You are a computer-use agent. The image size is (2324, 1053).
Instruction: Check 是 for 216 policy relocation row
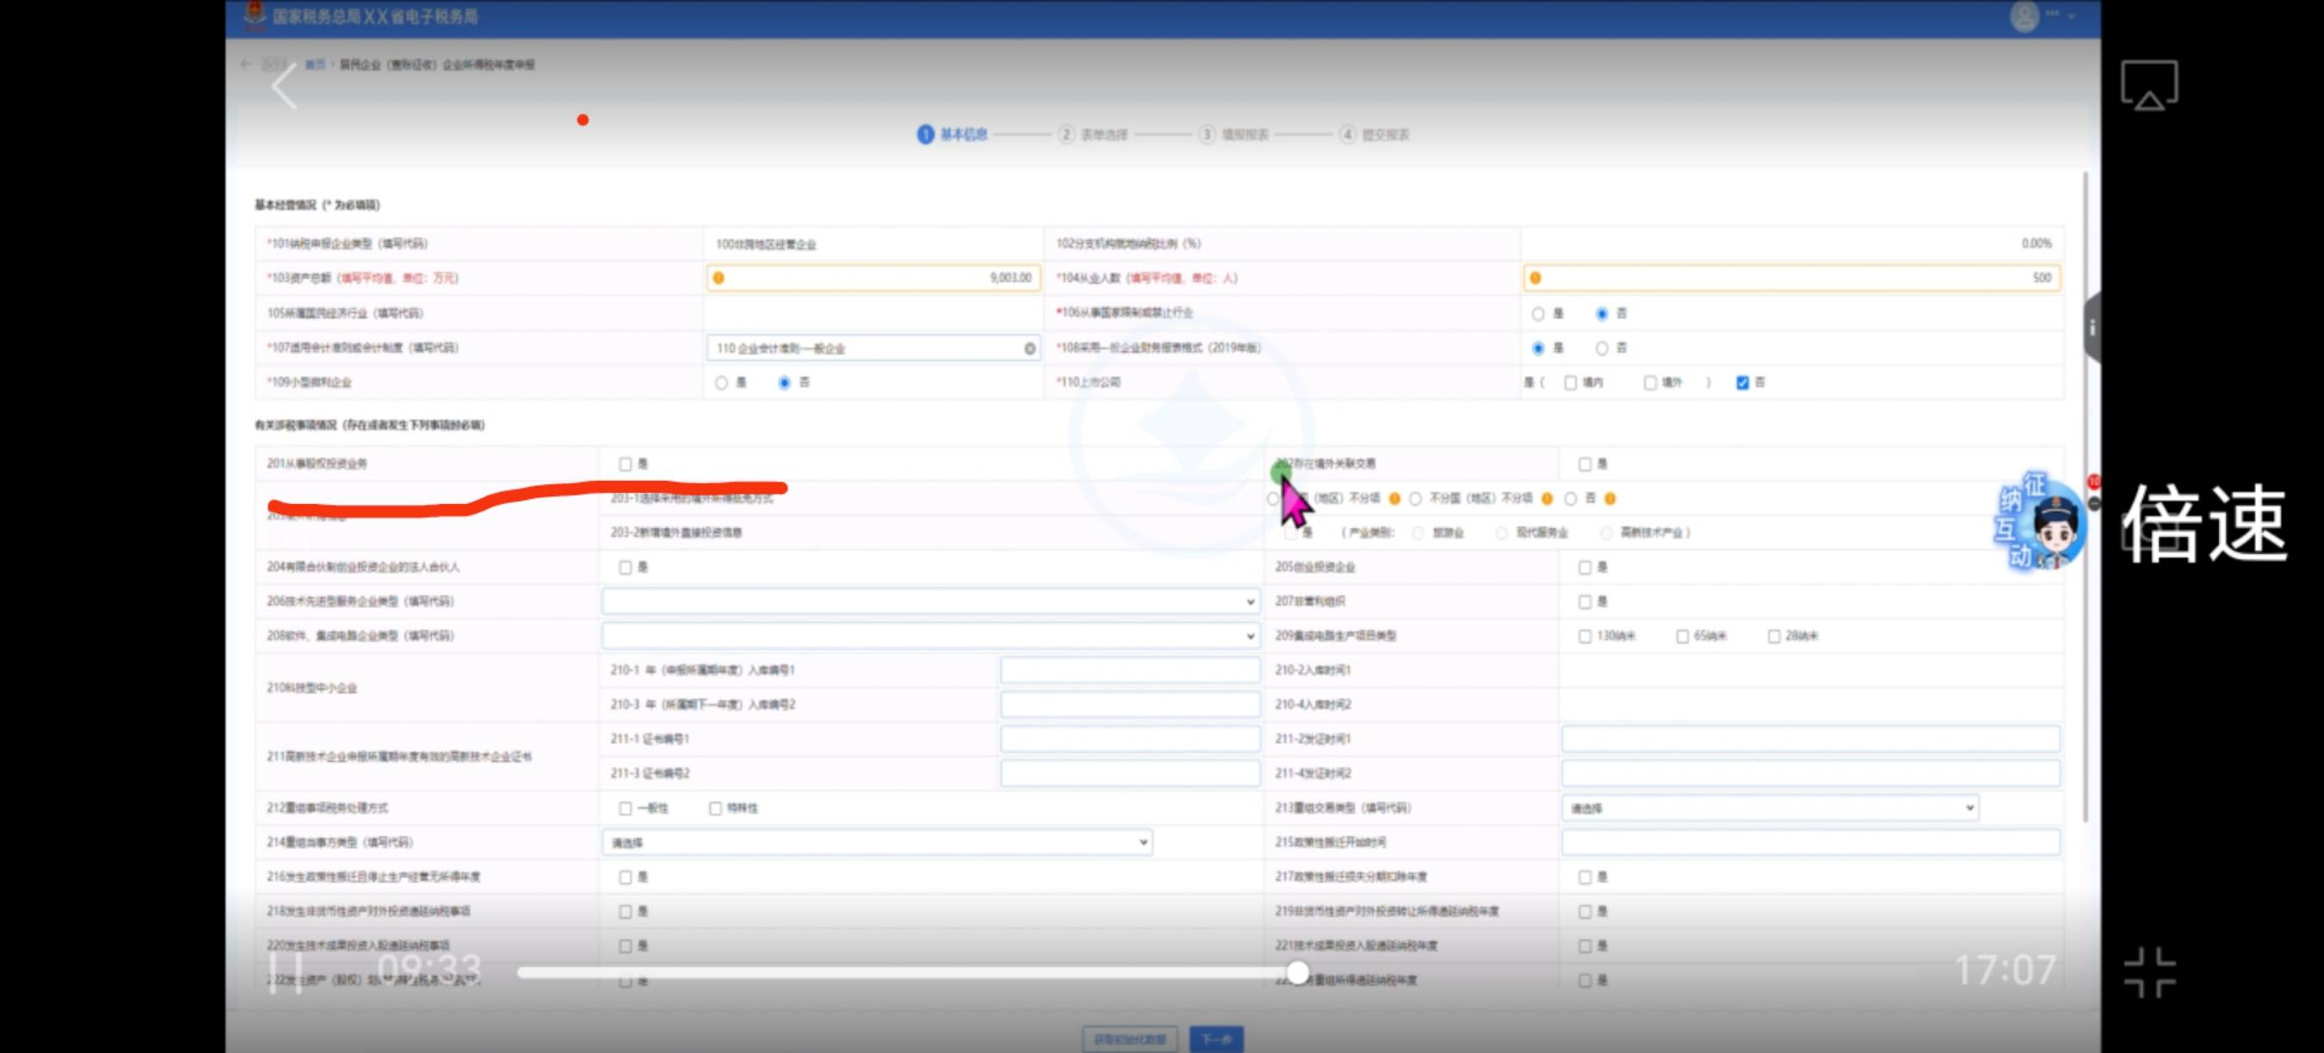(x=626, y=877)
